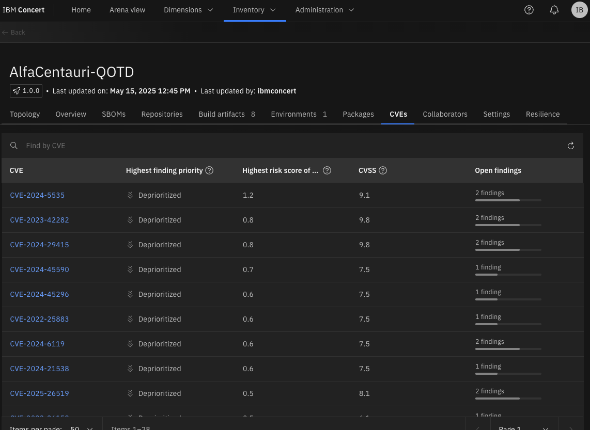Open the help icon in top navigation
590x430 pixels.
click(x=529, y=10)
